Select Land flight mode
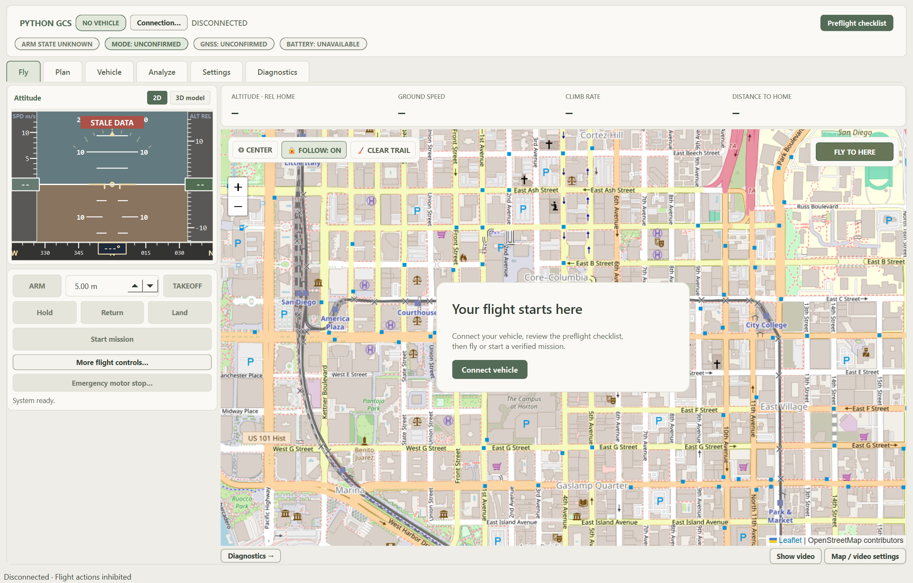This screenshot has width=913, height=583. 180,313
